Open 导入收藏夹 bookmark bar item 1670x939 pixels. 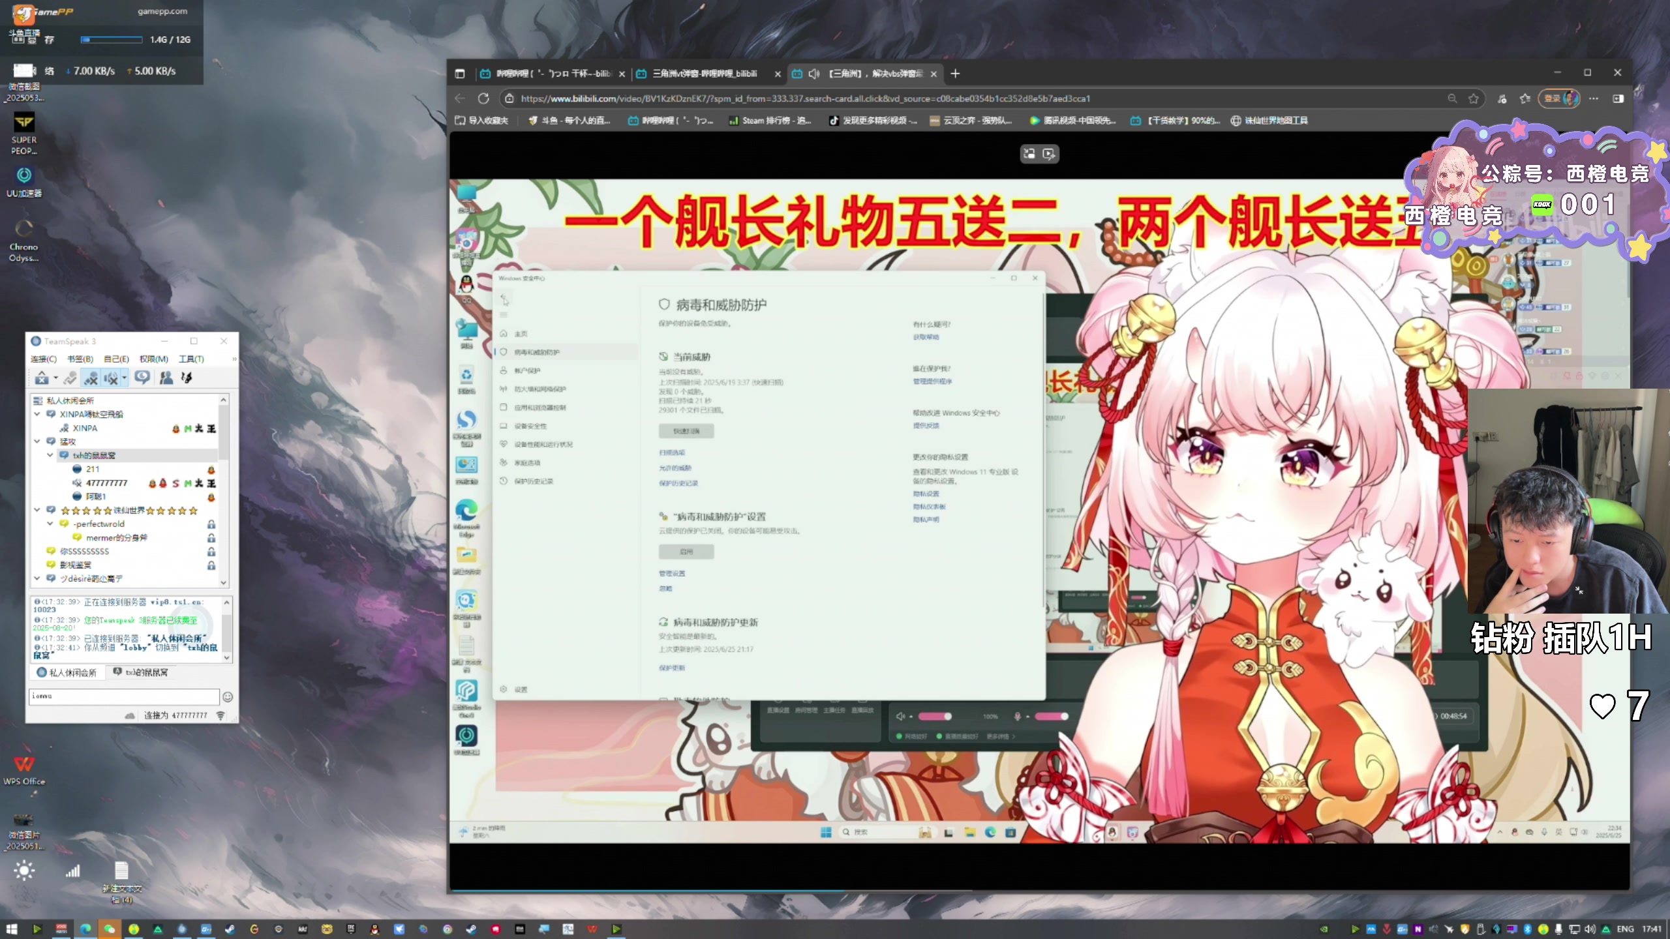click(481, 121)
